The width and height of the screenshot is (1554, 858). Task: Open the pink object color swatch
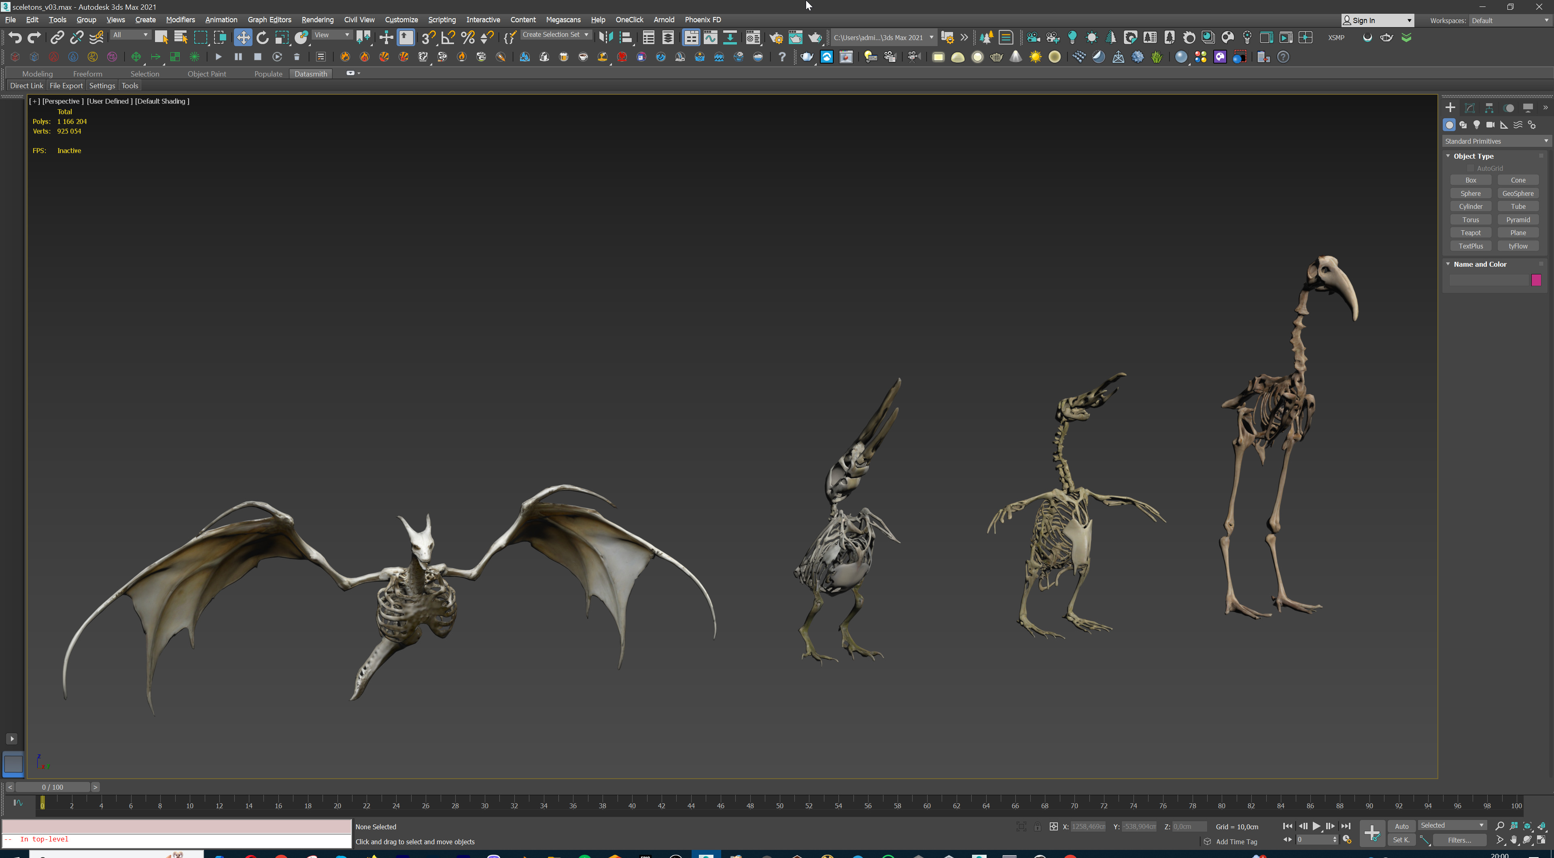tap(1537, 280)
